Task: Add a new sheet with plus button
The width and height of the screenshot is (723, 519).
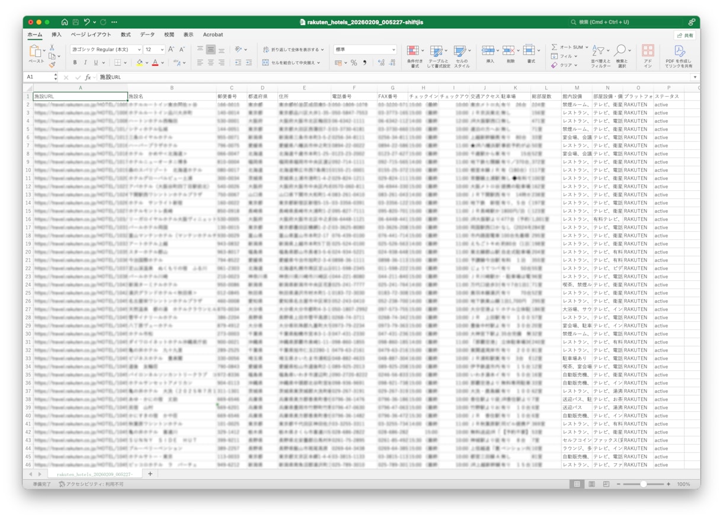Action: 150,474
